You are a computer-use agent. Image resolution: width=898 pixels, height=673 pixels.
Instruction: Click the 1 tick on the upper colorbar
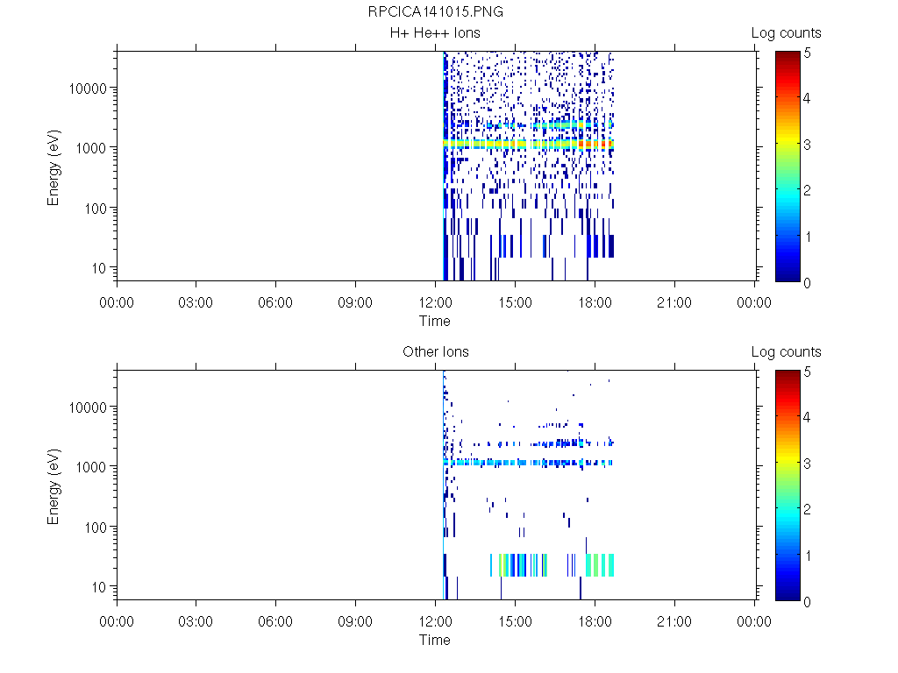[807, 237]
